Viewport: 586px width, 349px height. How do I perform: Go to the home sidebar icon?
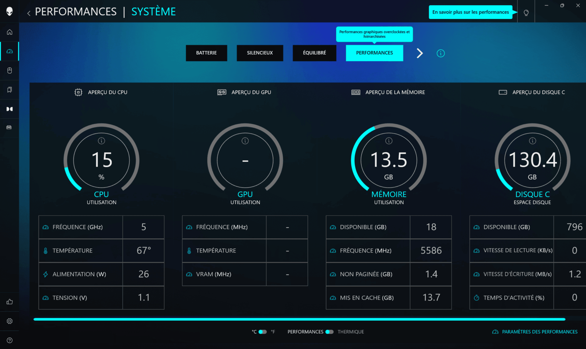pyautogui.click(x=10, y=32)
